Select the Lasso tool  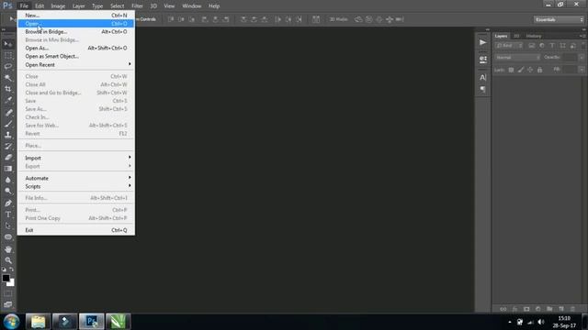(x=8, y=67)
